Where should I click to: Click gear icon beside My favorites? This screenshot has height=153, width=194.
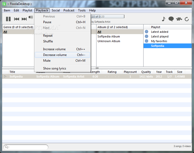pos(146,41)
